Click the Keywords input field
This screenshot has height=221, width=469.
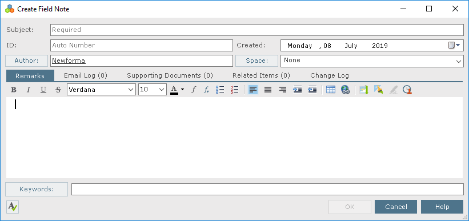(x=267, y=189)
